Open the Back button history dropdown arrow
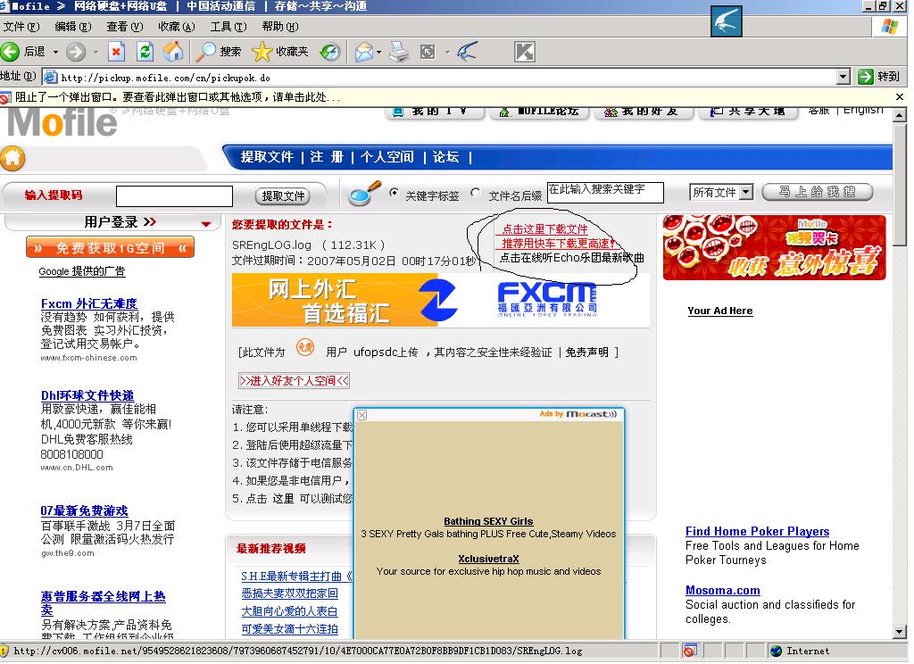Image resolution: width=914 pixels, height=664 pixels. tap(56, 52)
